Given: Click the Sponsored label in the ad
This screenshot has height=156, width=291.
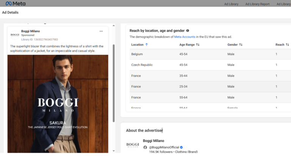Looking at the screenshot, I should click(28, 35).
